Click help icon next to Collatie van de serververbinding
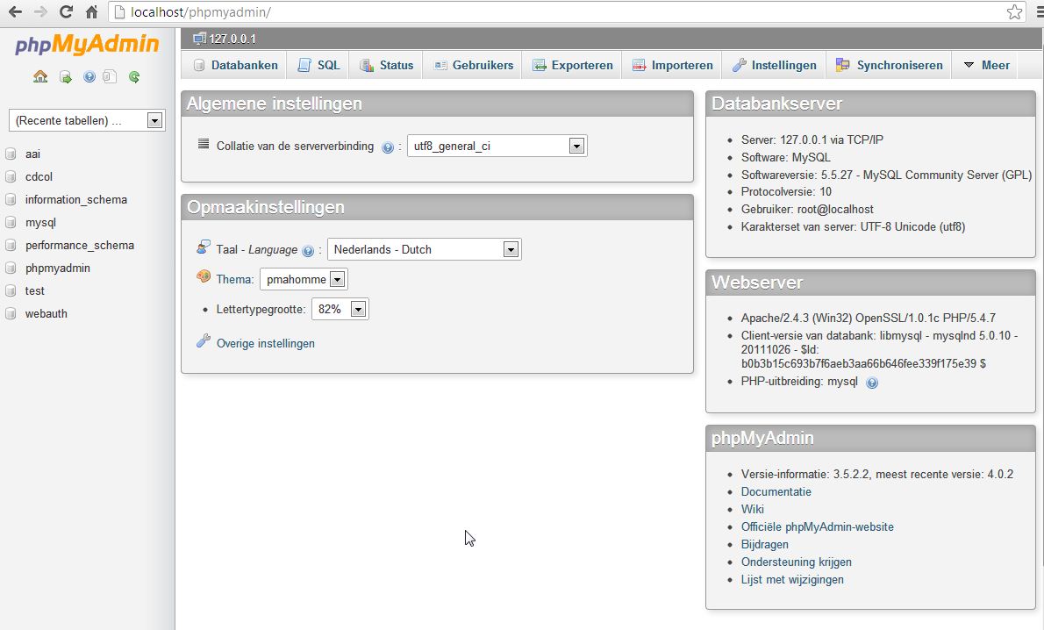The image size is (1044, 630). (388, 147)
